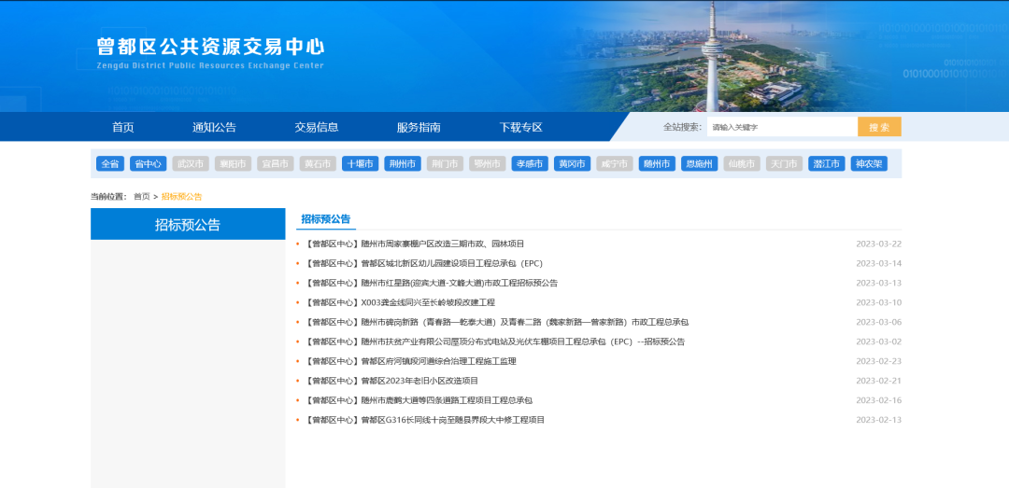This screenshot has width=1009, height=488.
Task: Open the X003龚金线 road reconstruction announcement
Action: pos(400,302)
